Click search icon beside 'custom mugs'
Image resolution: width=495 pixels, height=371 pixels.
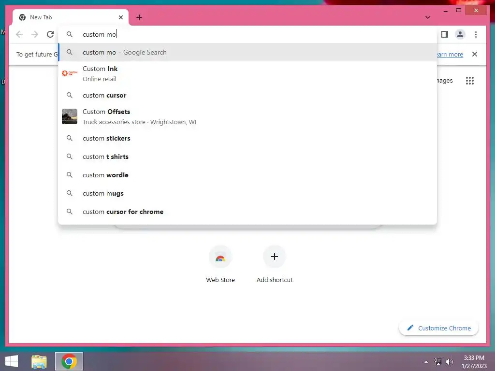[x=70, y=193]
